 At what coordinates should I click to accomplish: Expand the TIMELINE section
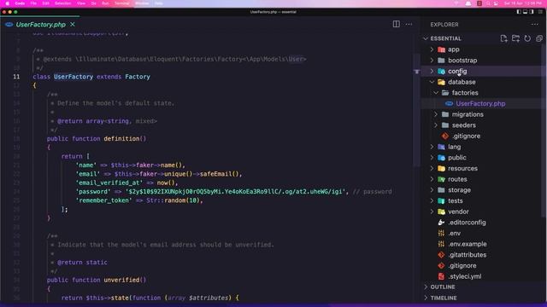(443, 298)
